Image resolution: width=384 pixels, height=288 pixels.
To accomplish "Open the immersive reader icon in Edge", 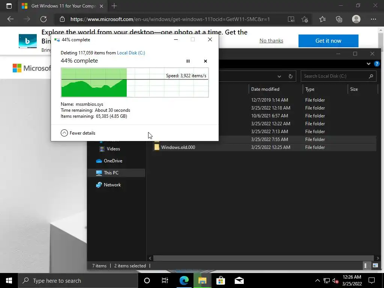I will pyautogui.click(x=291, y=19).
